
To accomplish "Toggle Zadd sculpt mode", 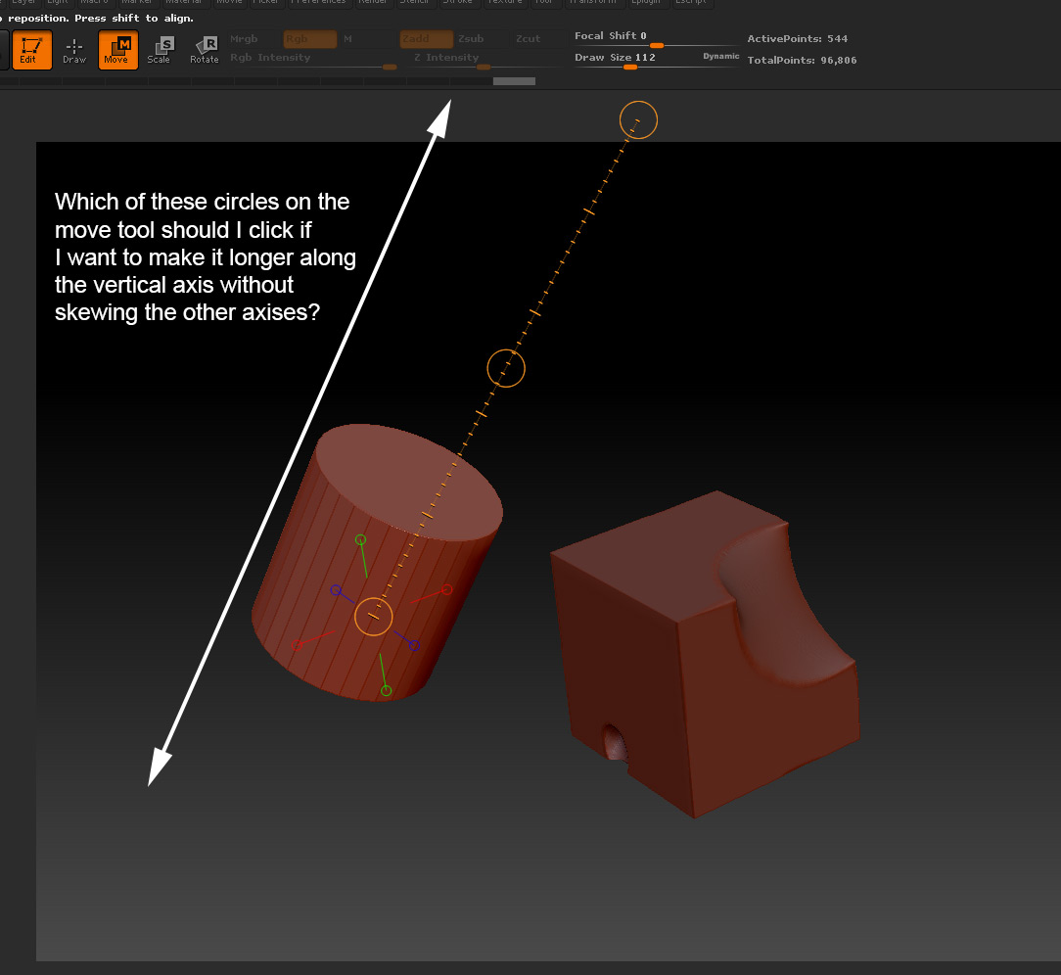I will pos(427,38).
